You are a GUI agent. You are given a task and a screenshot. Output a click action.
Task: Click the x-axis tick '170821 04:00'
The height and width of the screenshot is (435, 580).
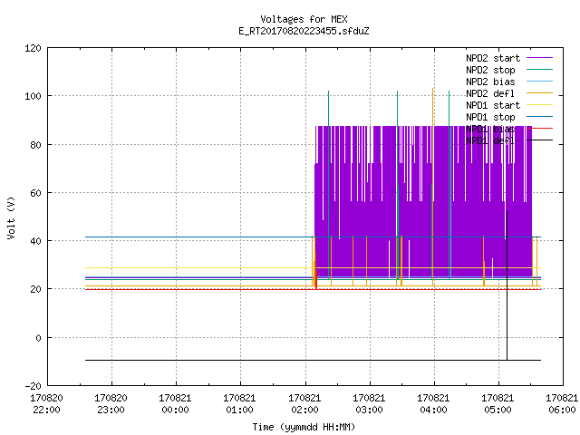[x=433, y=404]
